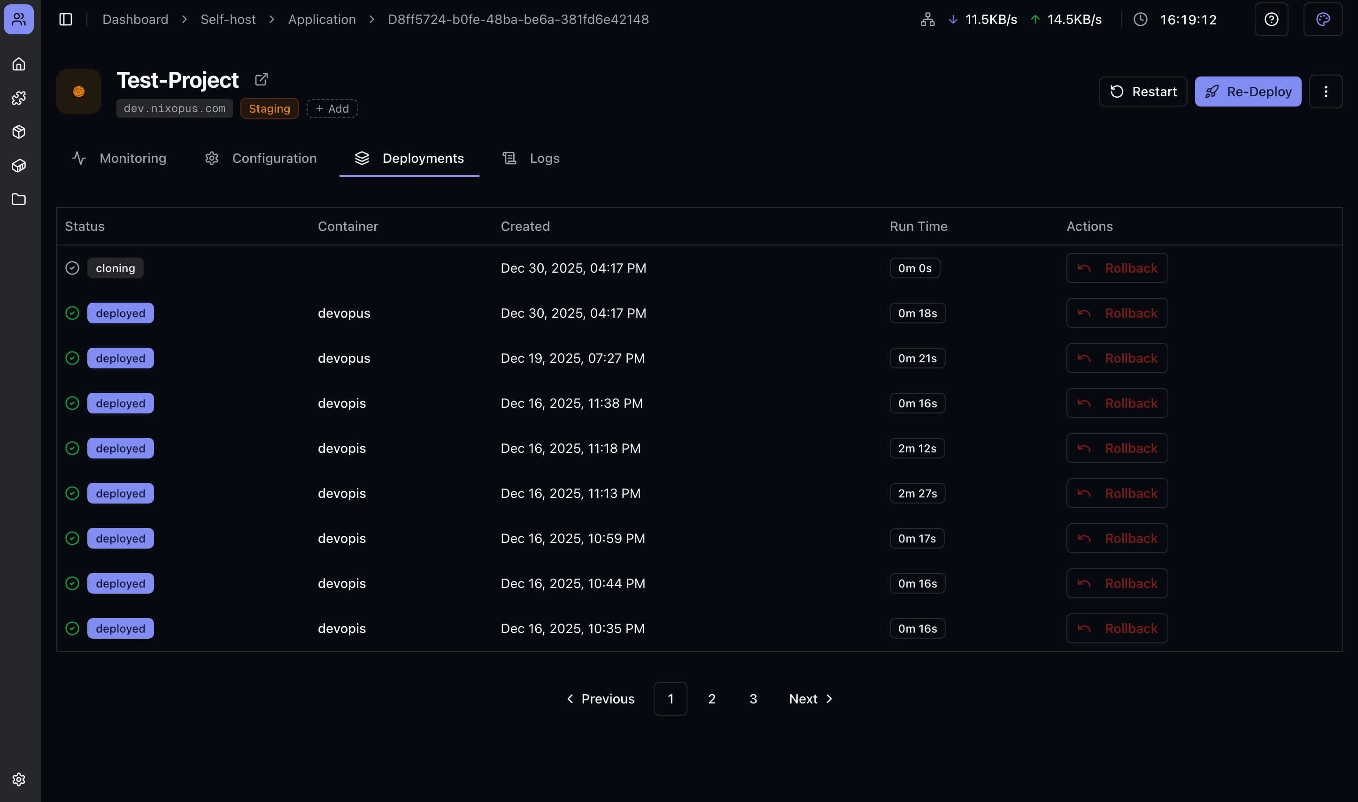Add a new label with + Add
This screenshot has height=802, width=1358.
pos(332,108)
